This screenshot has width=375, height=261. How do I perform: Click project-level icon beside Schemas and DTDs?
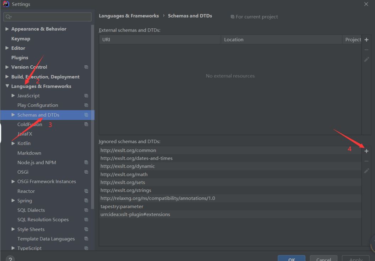point(86,115)
